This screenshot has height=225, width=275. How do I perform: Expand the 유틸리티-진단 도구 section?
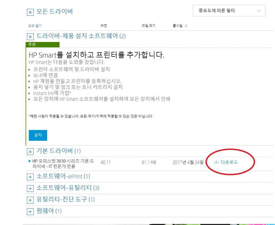30,200
